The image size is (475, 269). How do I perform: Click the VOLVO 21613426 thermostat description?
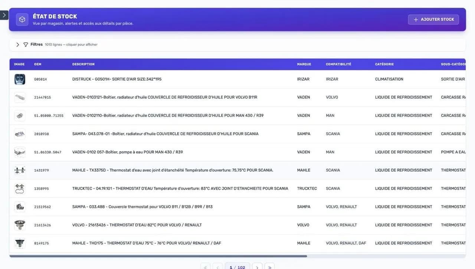pos(137,225)
